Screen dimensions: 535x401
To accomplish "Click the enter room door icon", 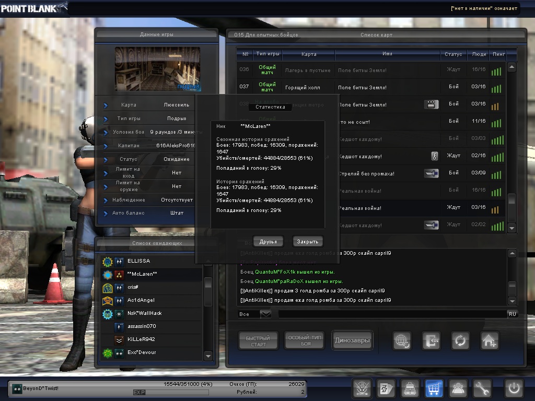I will [432, 340].
